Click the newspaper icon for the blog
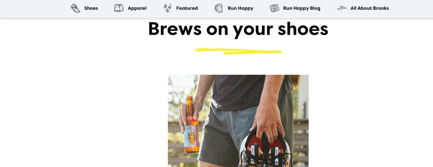Image resolution: width=433 pixels, height=167 pixels. [x=274, y=8]
